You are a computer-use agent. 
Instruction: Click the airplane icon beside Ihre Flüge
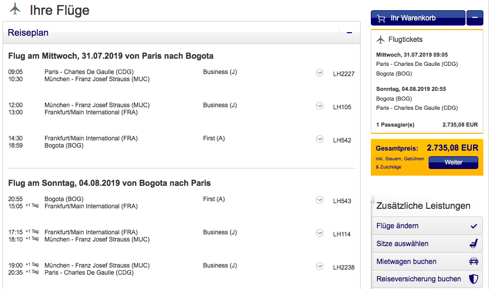click(x=15, y=9)
